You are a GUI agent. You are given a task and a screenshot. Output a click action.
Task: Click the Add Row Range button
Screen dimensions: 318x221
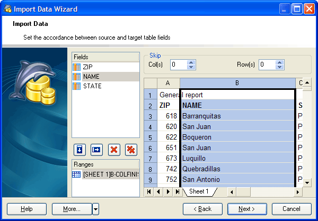(x=96, y=150)
